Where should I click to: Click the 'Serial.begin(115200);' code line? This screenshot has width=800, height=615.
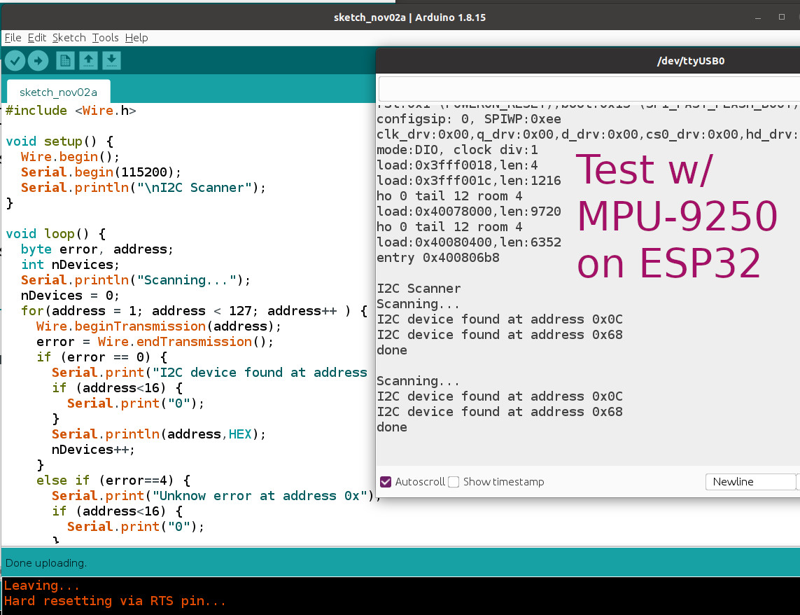point(101,172)
